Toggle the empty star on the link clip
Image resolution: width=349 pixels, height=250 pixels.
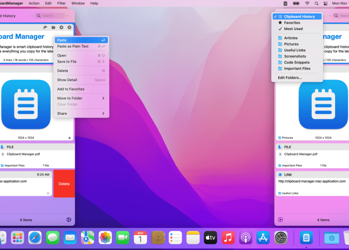[x=48, y=193]
